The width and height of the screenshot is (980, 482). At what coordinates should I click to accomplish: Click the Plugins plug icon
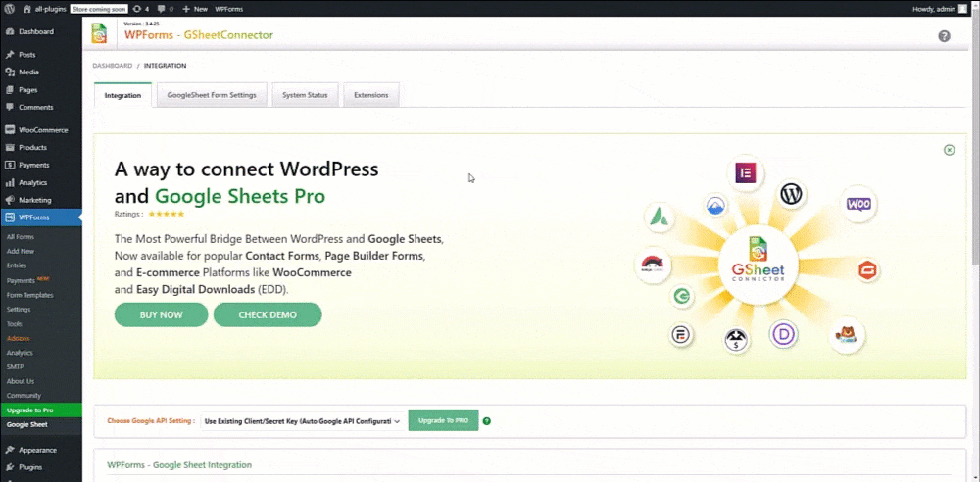[x=10, y=467]
